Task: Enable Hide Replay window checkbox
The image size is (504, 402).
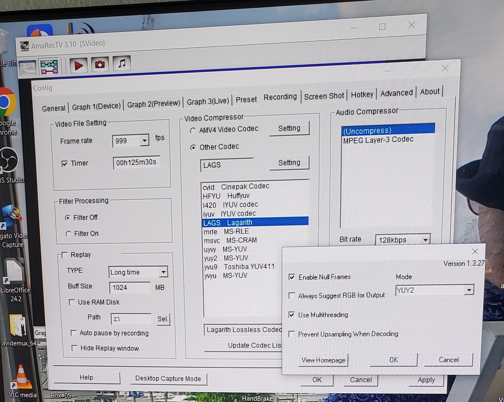Action: click(x=74, y=348)
